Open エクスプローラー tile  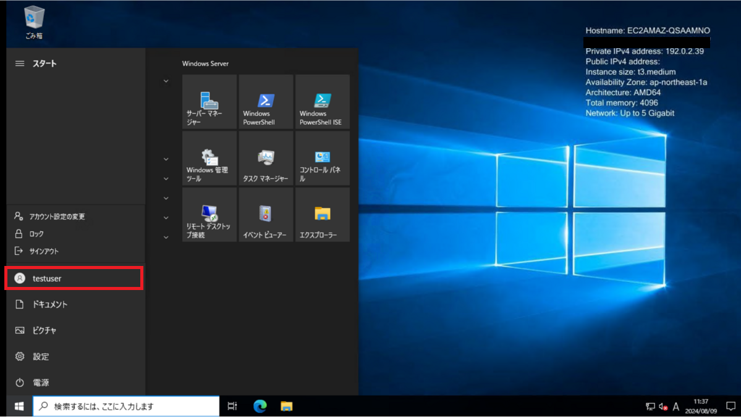point(323,215)
